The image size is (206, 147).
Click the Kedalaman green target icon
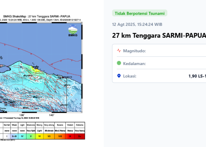(x=119, y=63)
